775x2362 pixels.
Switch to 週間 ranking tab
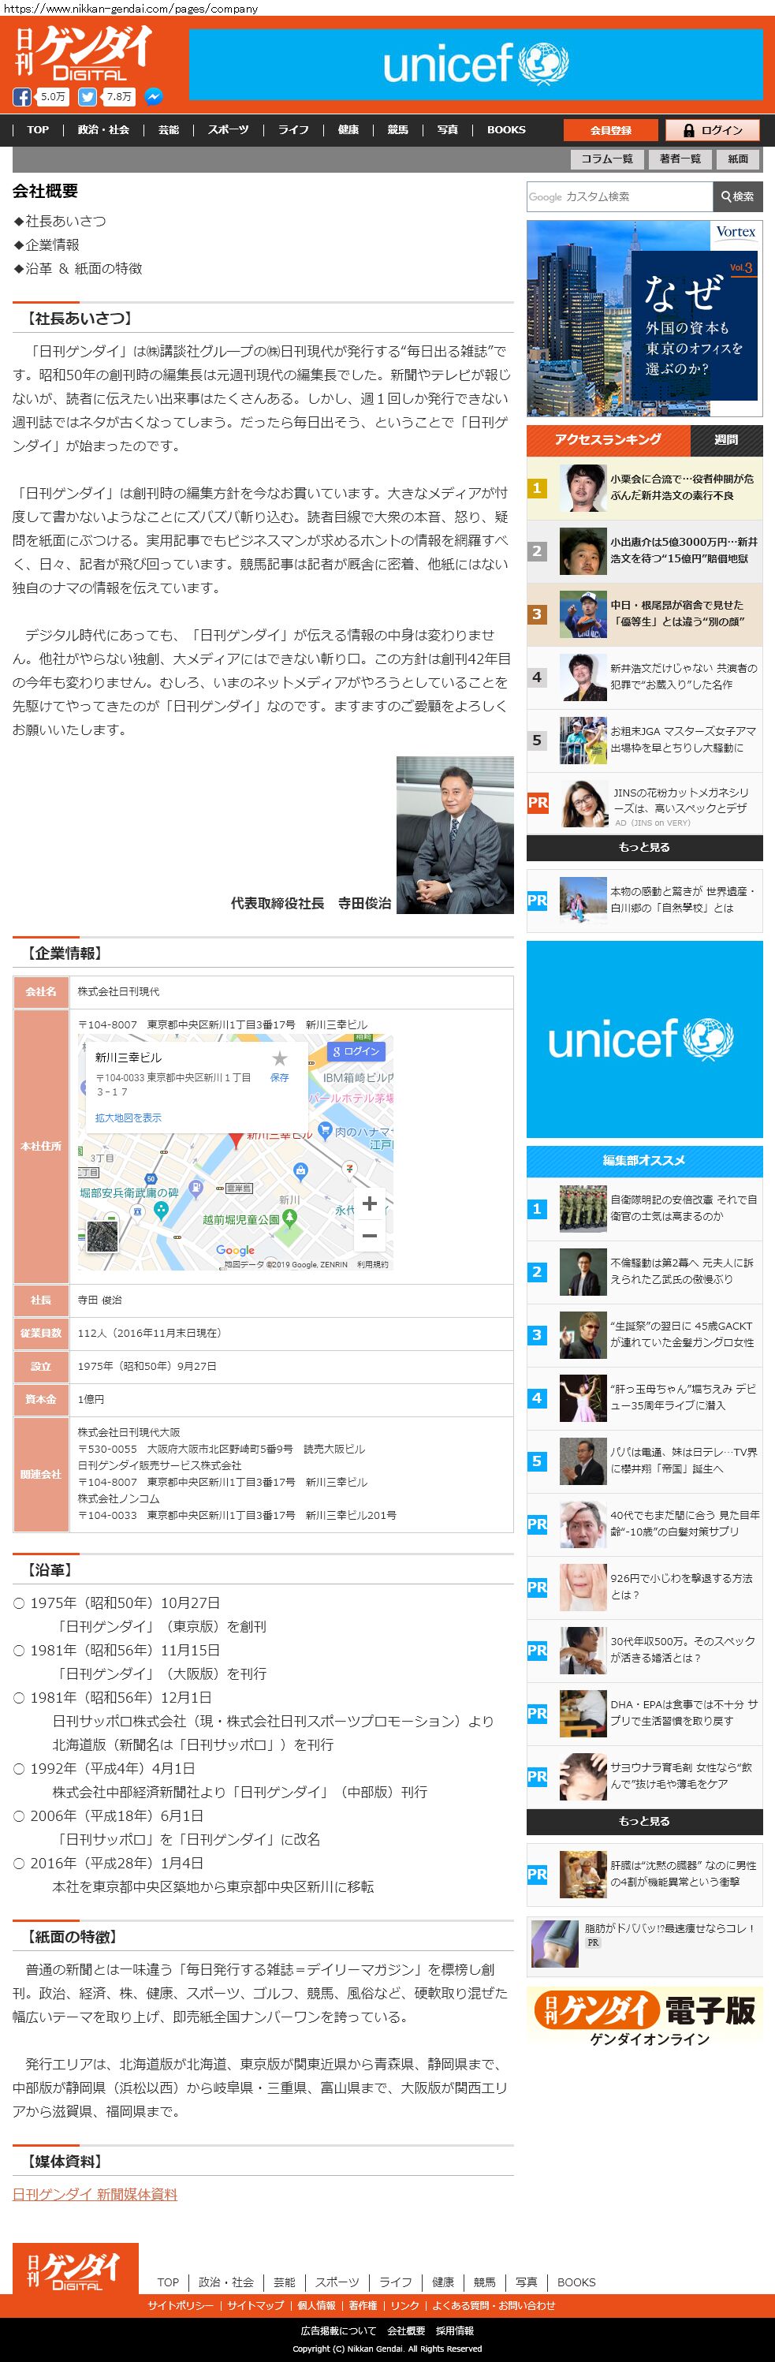[x=726, y=440]
